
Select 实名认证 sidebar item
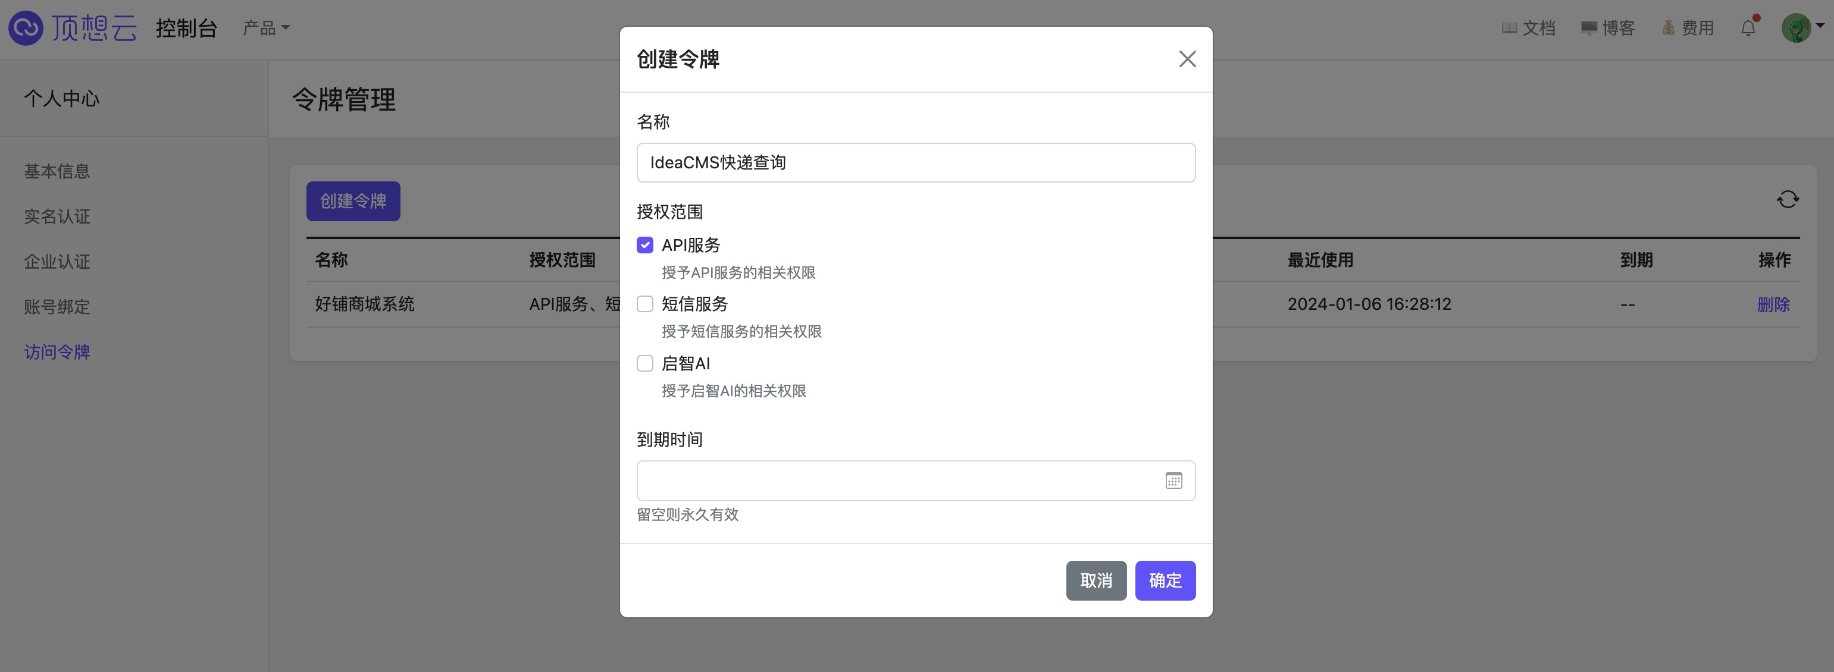57,216
